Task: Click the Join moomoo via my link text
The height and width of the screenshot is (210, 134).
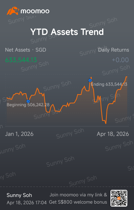Action: pos(78,195)
